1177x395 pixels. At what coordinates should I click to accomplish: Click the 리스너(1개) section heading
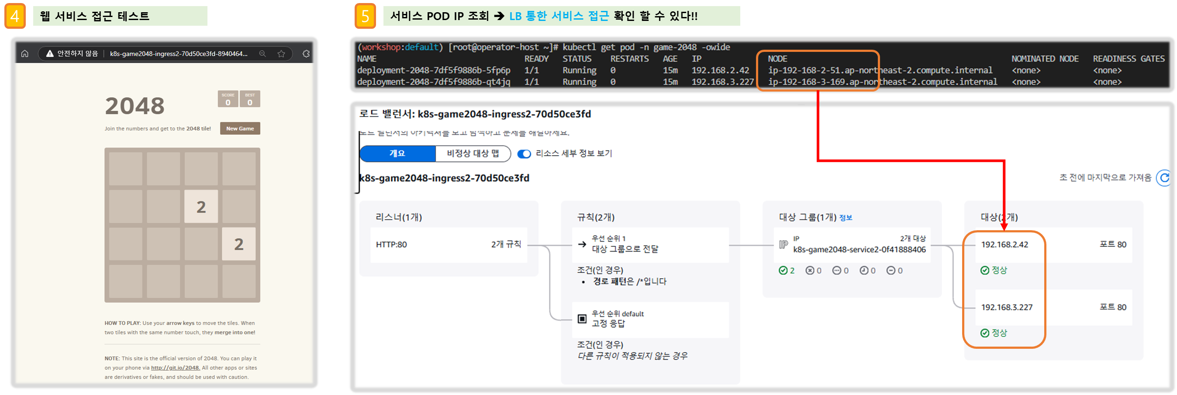click(398, 217)
